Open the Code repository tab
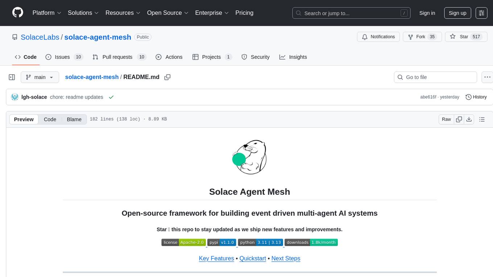Viewport: 493px width, 277px height. click(26, 57)
